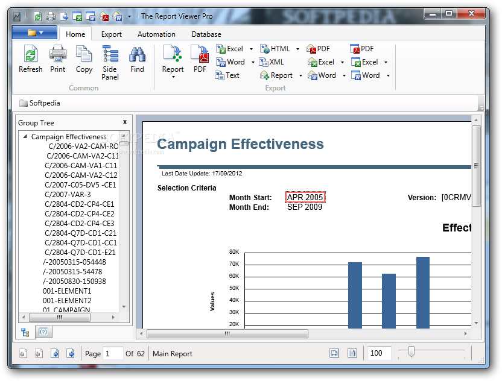Go to next page navigation icon
The width and height of the screenshot is (502, 381).
pyautogui.click(x=55, y=354)
